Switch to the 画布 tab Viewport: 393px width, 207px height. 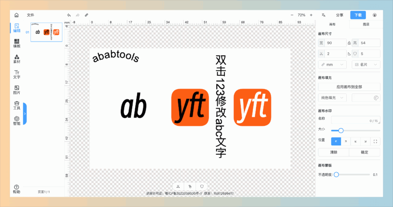click(332, 24)
